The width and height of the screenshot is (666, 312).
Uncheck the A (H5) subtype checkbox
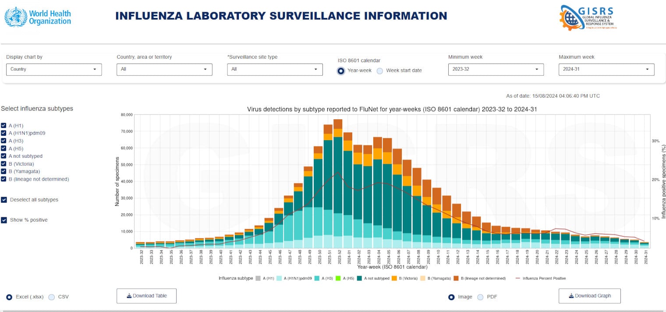4,149
